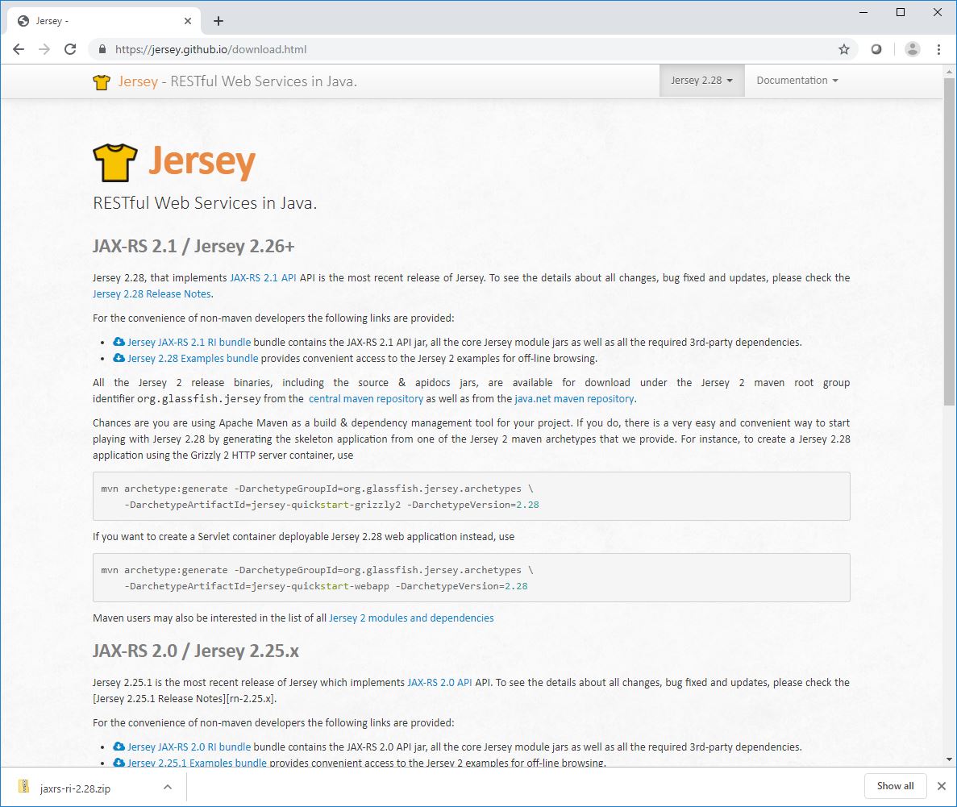Open Chrome's three-dot menu
The image size is (957, 807).
(x=938, y=49)
